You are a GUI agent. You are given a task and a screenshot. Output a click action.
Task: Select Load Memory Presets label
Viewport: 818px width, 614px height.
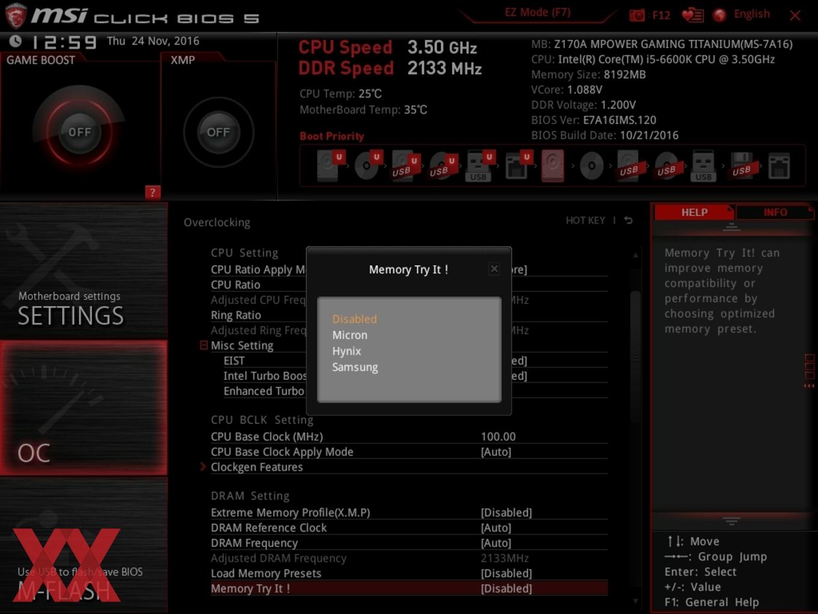[x=266, y=573]
